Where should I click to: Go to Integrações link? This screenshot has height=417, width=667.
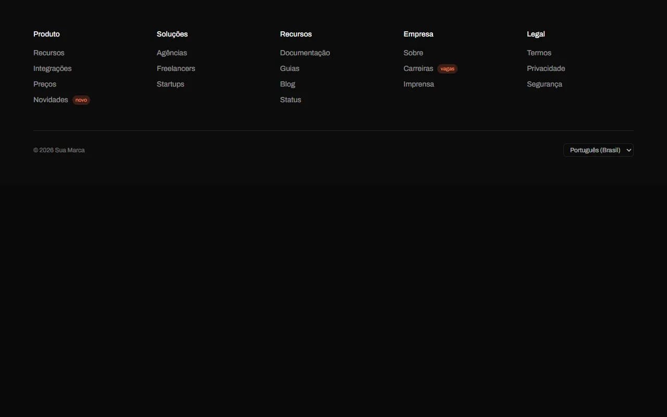tap(53, 68)
